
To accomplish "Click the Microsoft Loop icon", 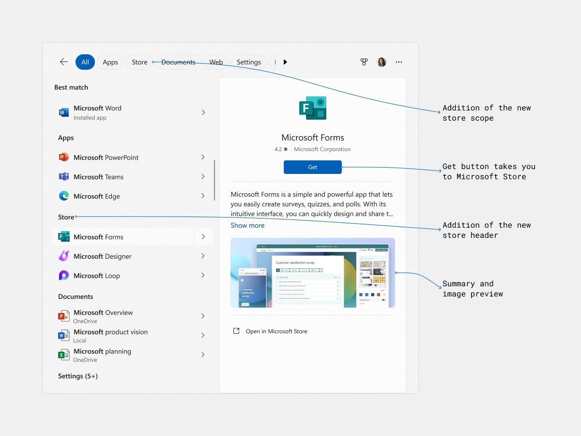I will click(x=64, y=276).
